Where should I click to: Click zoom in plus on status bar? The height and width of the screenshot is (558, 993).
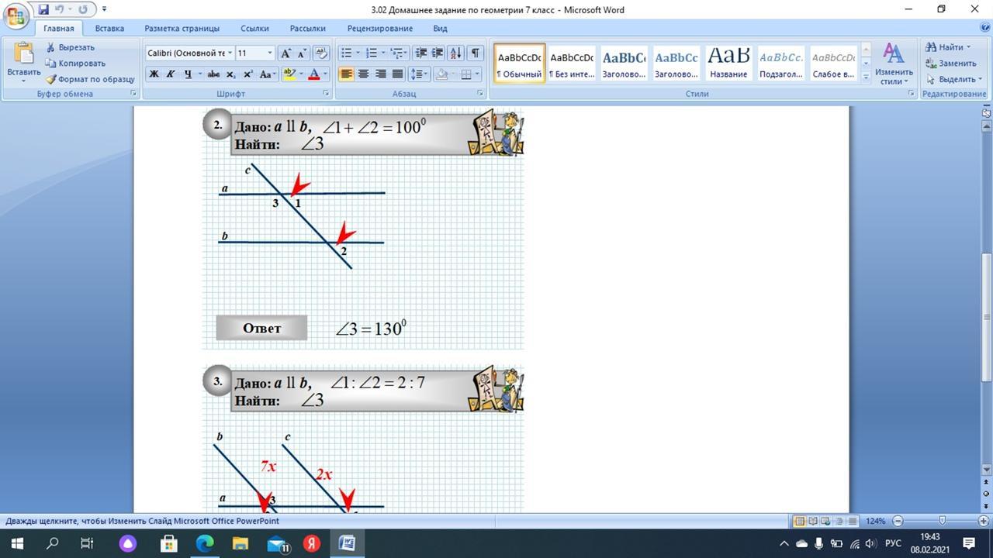click(985, 521)
